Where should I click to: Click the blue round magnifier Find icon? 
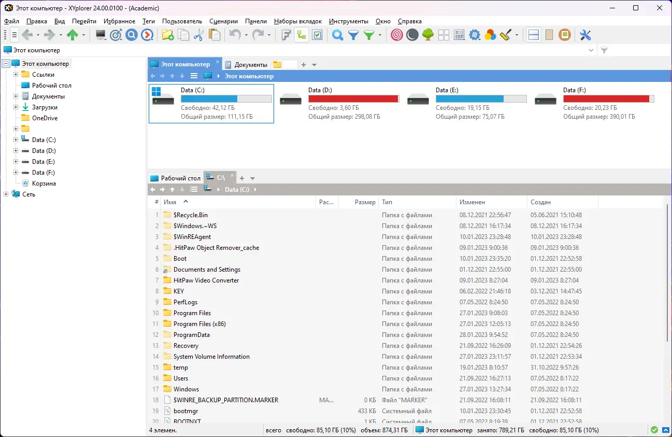click(x=132, y=35)
